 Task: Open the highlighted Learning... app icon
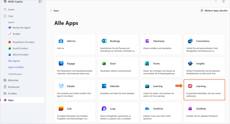click(190, 86)
